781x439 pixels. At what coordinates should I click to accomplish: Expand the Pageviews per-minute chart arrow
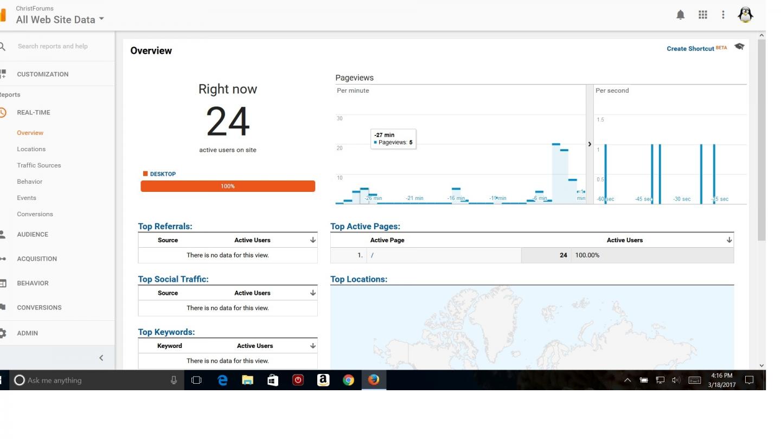pos(590,144)
